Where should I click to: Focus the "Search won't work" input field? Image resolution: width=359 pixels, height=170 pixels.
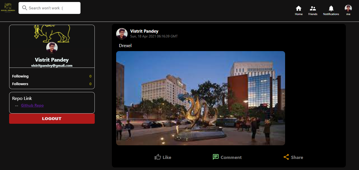coord(49,8)
